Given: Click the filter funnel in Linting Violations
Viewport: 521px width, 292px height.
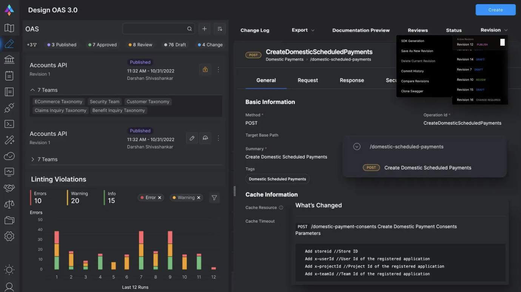Looking at the screenshot, I should tap(214, 197).
